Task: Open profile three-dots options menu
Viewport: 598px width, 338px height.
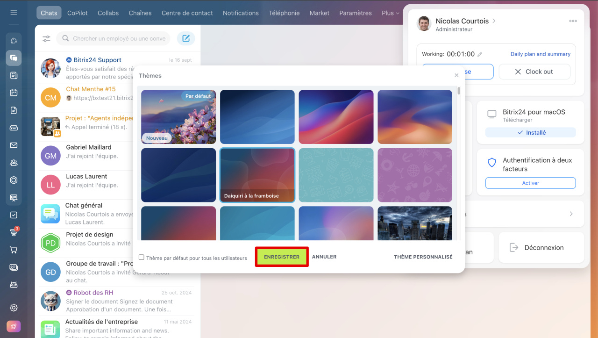Action: tap(573, 21)
